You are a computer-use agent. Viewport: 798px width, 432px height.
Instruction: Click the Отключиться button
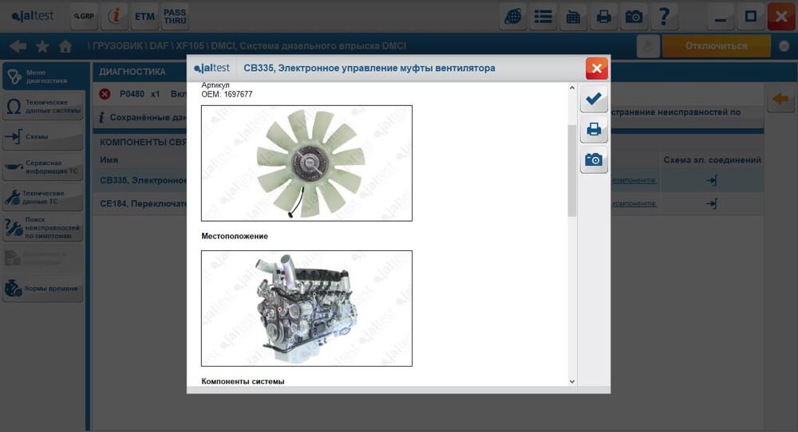716,46
